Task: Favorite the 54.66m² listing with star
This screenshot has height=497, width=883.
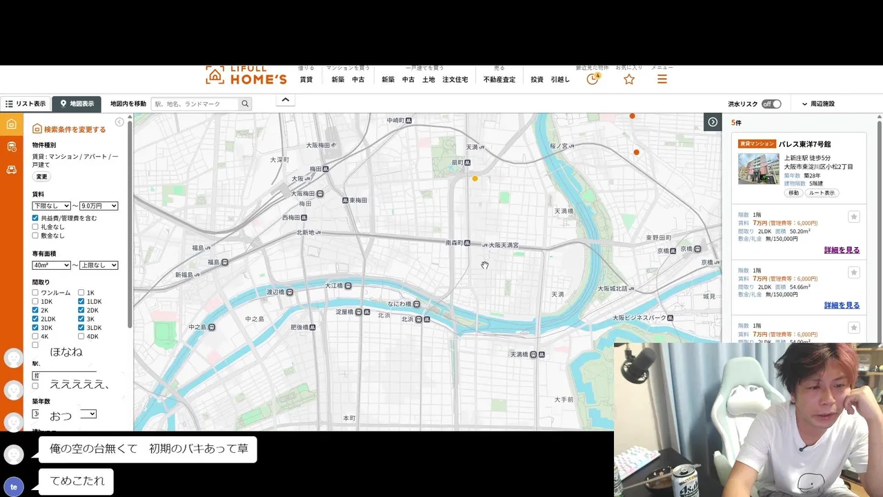Action: coord(853,273)
